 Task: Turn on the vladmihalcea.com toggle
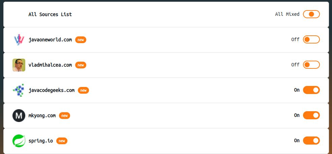pos(311,65)
